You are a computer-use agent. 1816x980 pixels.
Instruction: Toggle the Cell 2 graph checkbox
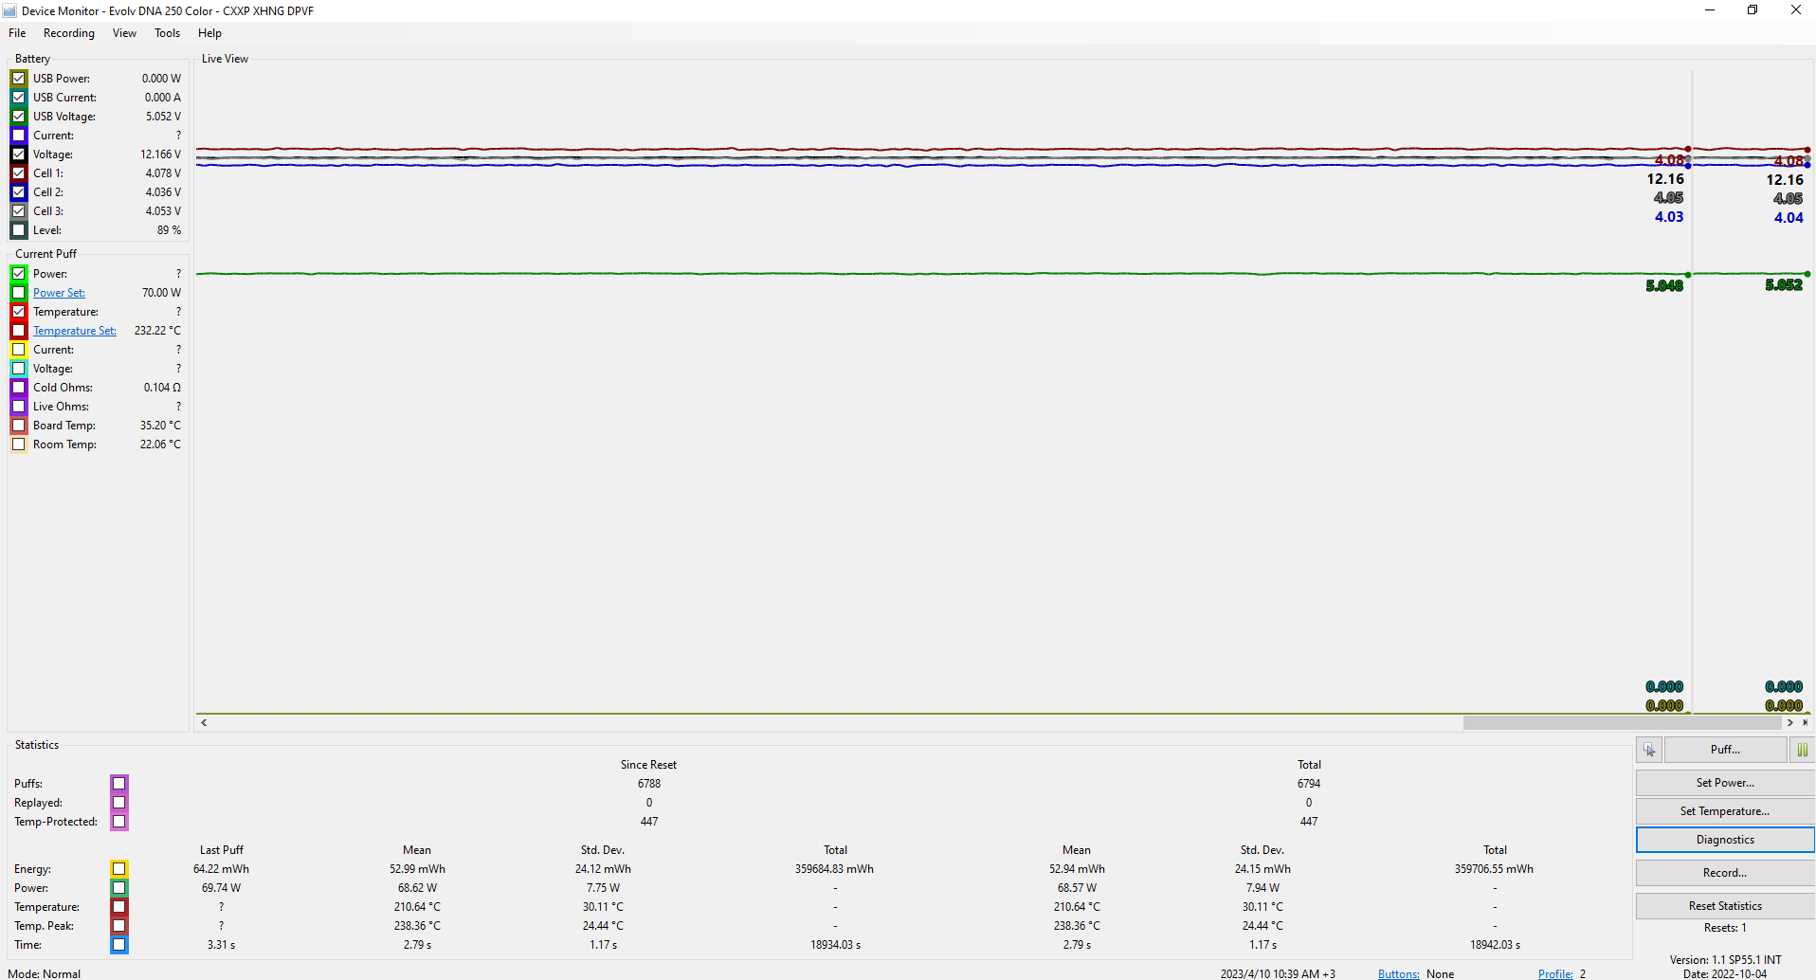[19, 192]
